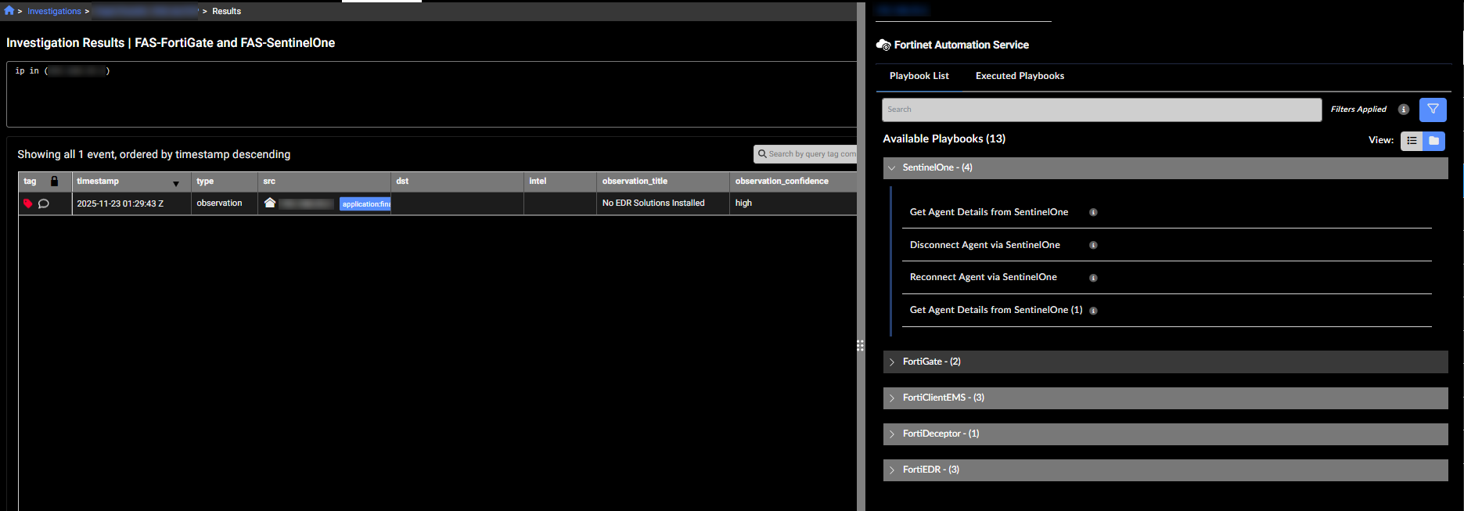Click the blue application tag in src cell
The width and height of the screenshot is (1464, 511).
[x=365, y=204]
